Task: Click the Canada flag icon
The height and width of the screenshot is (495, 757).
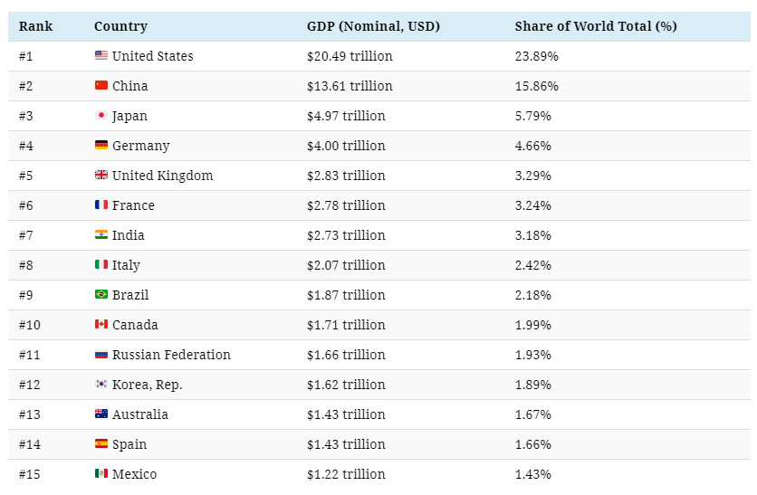Action: pyautogui.click(x=101, y=325)
